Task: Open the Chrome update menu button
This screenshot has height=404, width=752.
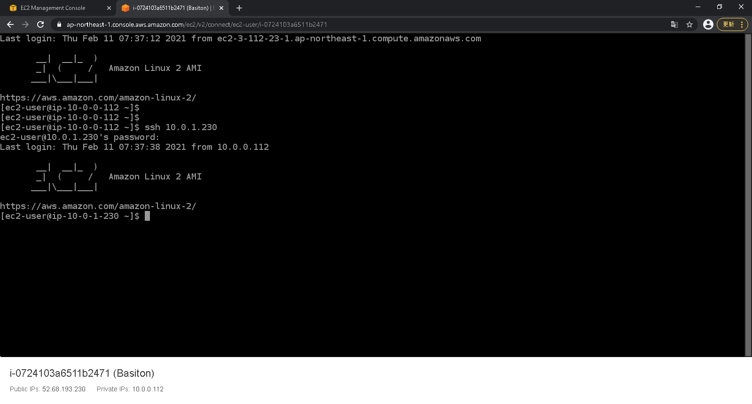Action: pos(732,24)
